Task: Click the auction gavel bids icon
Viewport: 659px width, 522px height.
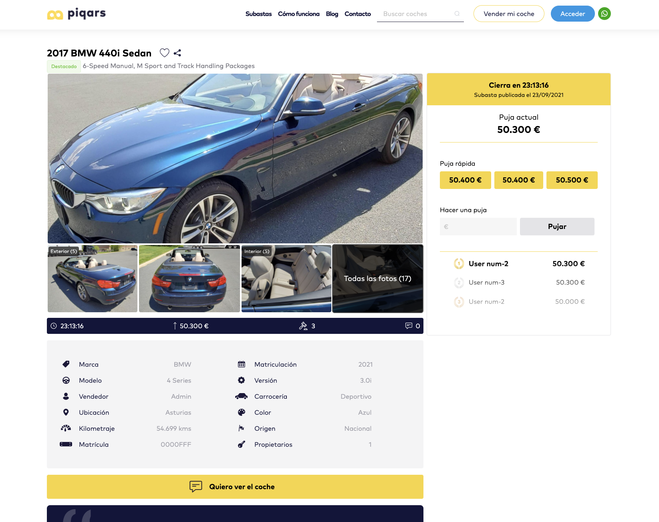Action: click(303, 326)
